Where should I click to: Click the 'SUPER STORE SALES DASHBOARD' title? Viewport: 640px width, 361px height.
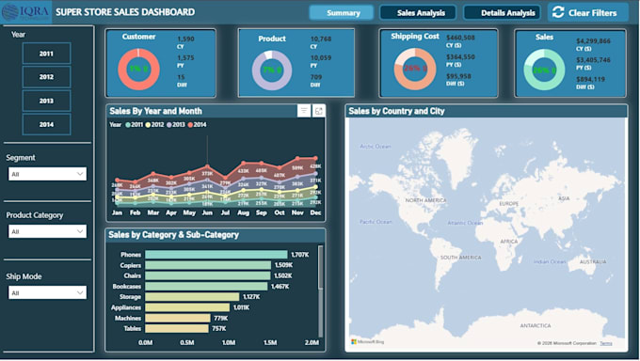tap(125, 12)
